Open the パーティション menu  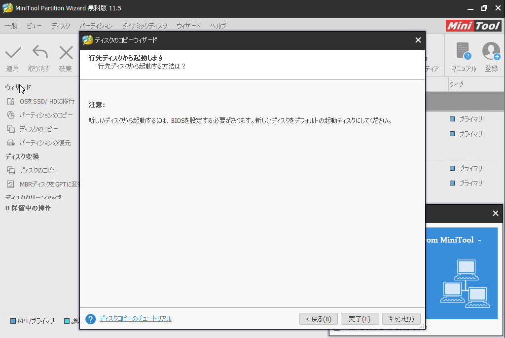96,26
